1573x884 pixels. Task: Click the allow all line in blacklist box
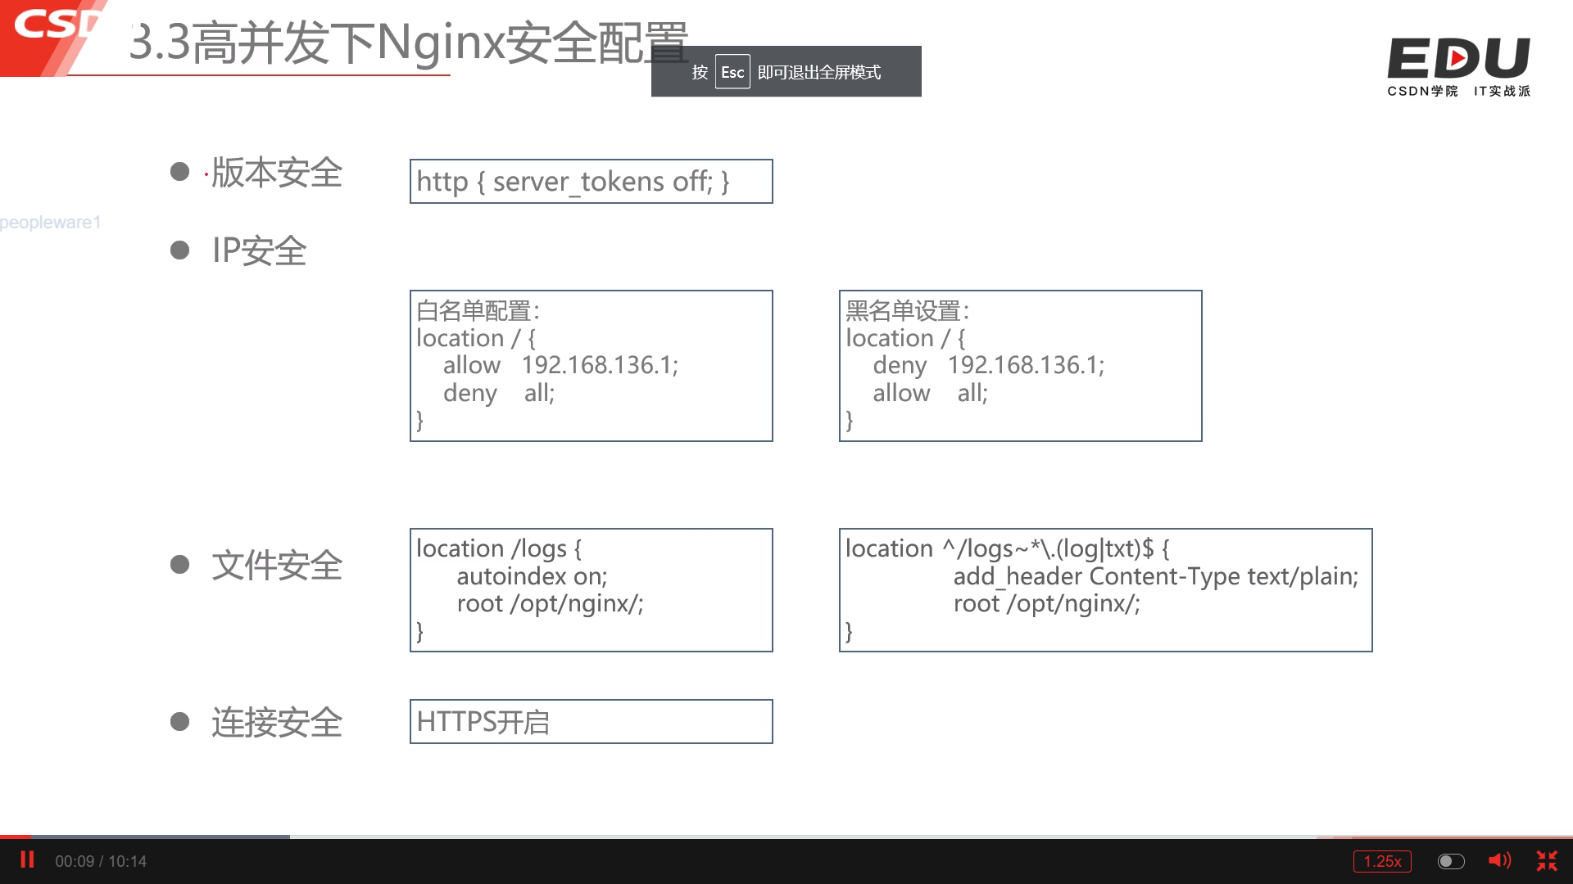[930, 393]
